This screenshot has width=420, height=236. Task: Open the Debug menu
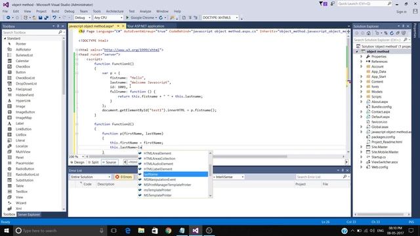pos(70,11)
